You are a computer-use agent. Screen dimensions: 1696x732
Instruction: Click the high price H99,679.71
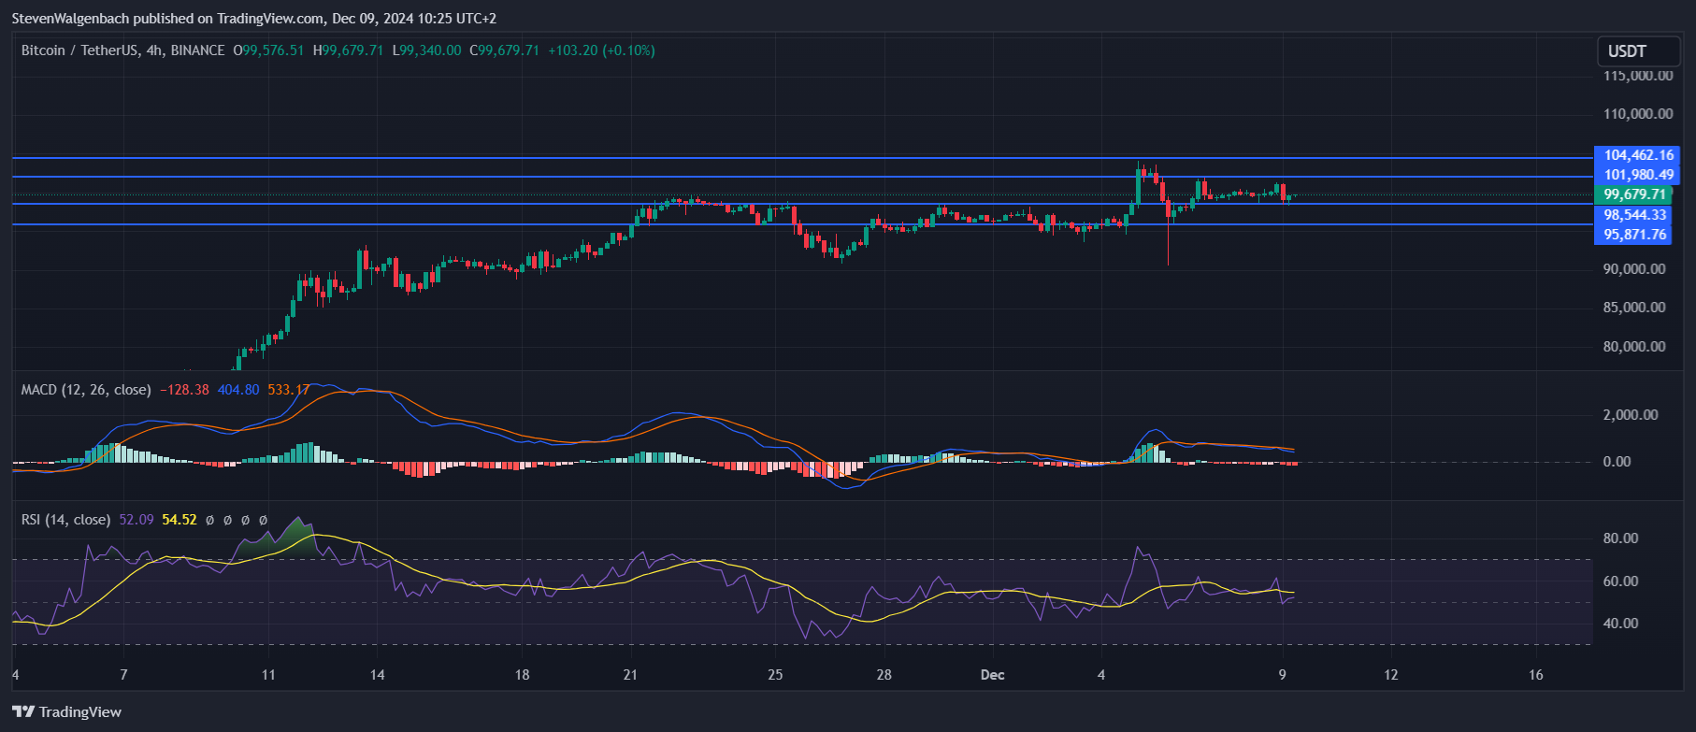[348, 50]
